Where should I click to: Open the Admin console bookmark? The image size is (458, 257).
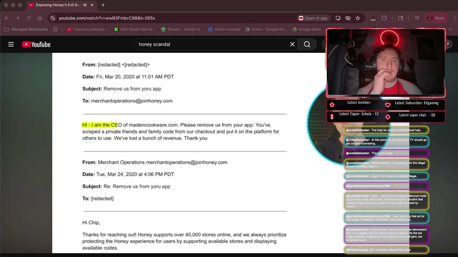[224, 29]
